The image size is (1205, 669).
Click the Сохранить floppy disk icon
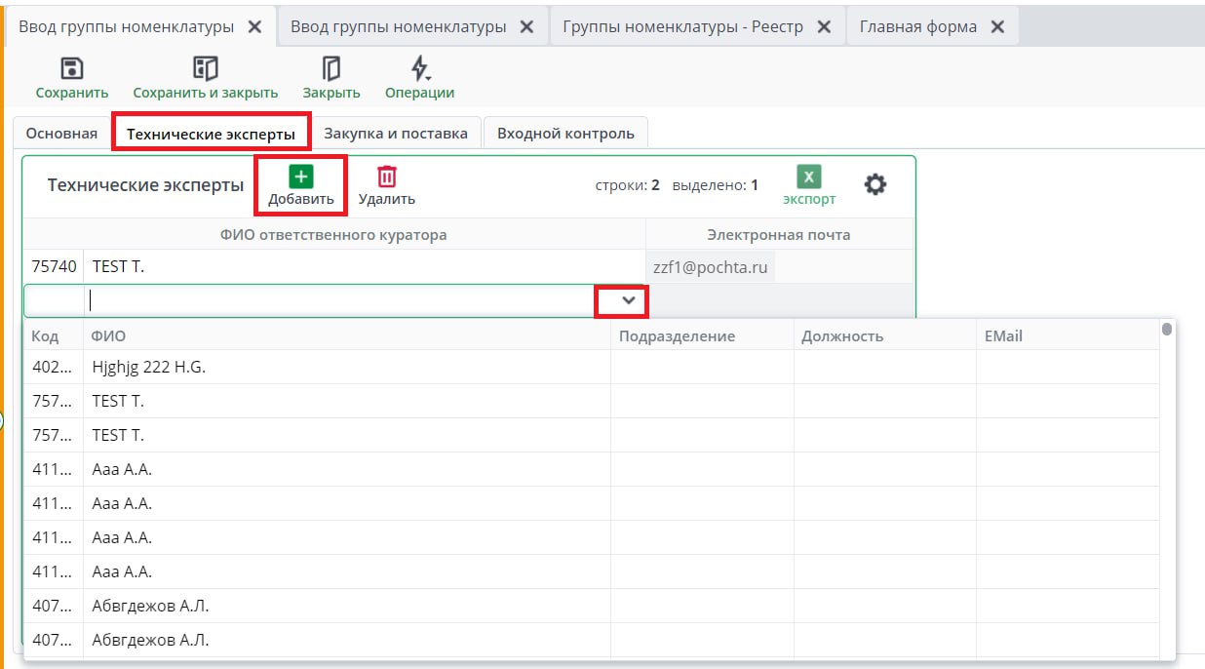click(x=71, y=68)
